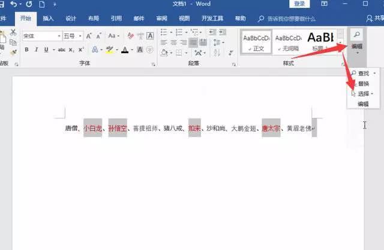Toggle Italic formatting

pyautogui.click(x=36, y=50)
